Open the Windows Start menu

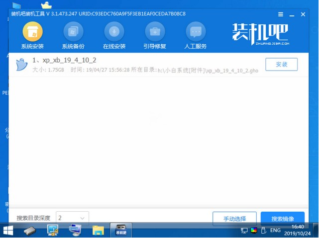point(8,230)
